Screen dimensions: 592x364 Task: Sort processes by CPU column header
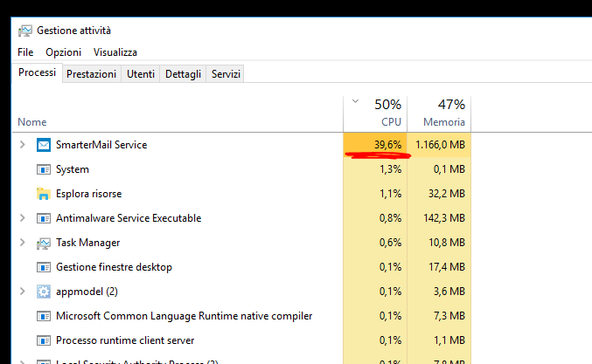tap(377, 113)
